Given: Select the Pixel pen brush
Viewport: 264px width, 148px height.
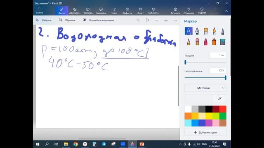Looking at the screenshot, I should [x=223, y=31].
